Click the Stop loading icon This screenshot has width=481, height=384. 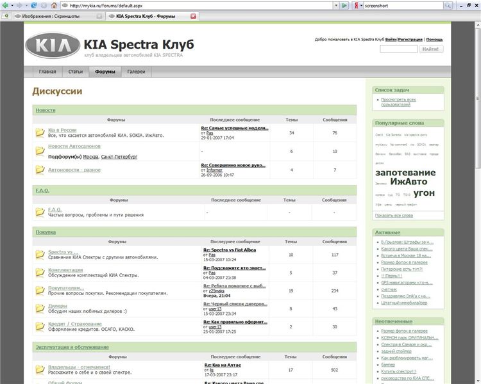click(x=44, y=5)
